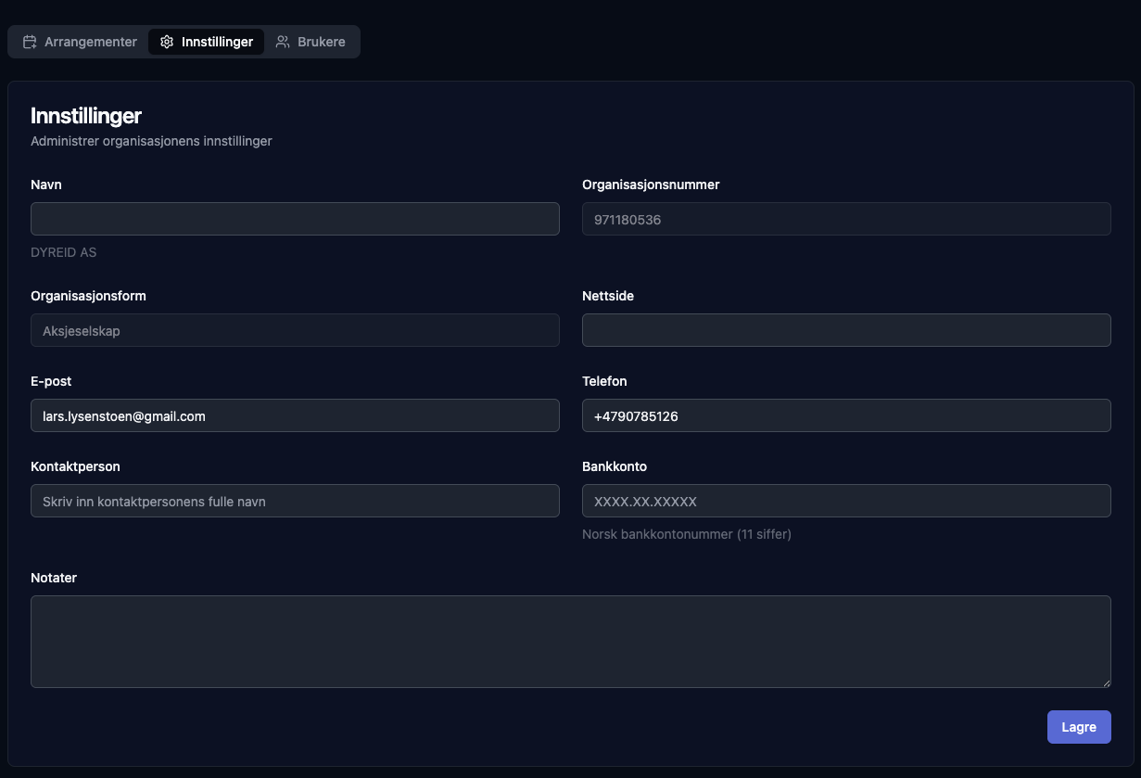Screen dimensions: 1141x778
Task: Select the Innstillinger tab label
Action: (x=217, y=42)
